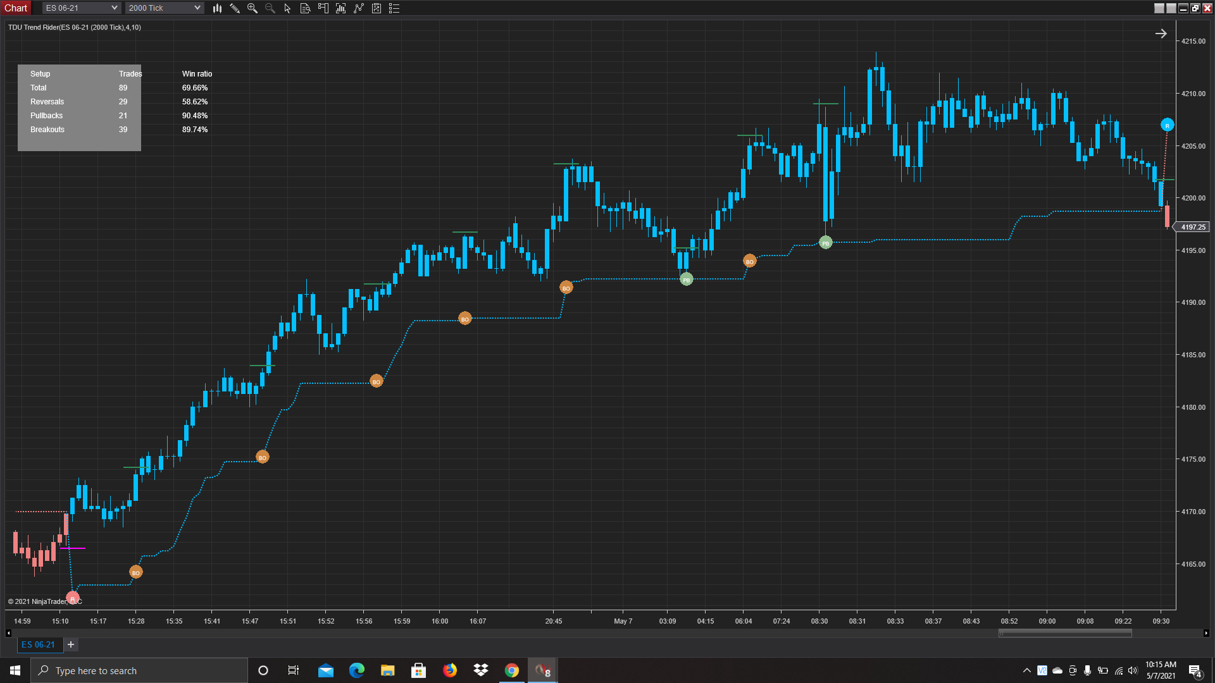The width and height of the screenshot is (1215, 683).
Task: Select the drawing tools pencil icon
Action: pyautogui.click(x=235, y=8)
